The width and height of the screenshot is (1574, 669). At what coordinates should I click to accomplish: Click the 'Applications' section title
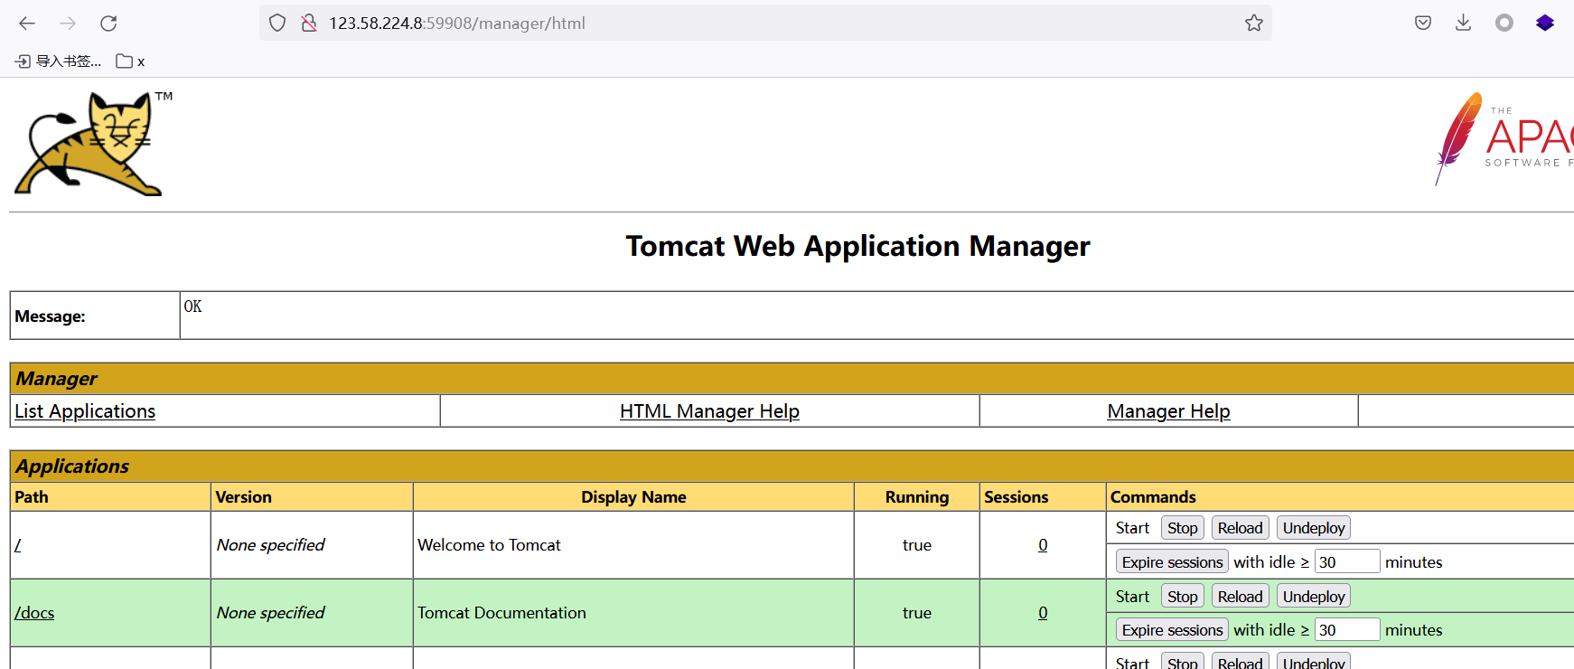click(x=72, y=466)
